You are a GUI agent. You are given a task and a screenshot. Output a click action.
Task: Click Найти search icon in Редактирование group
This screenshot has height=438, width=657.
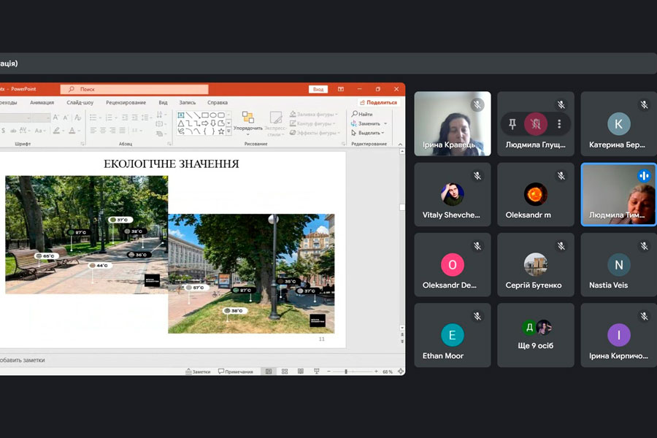(x=354, y=114)
